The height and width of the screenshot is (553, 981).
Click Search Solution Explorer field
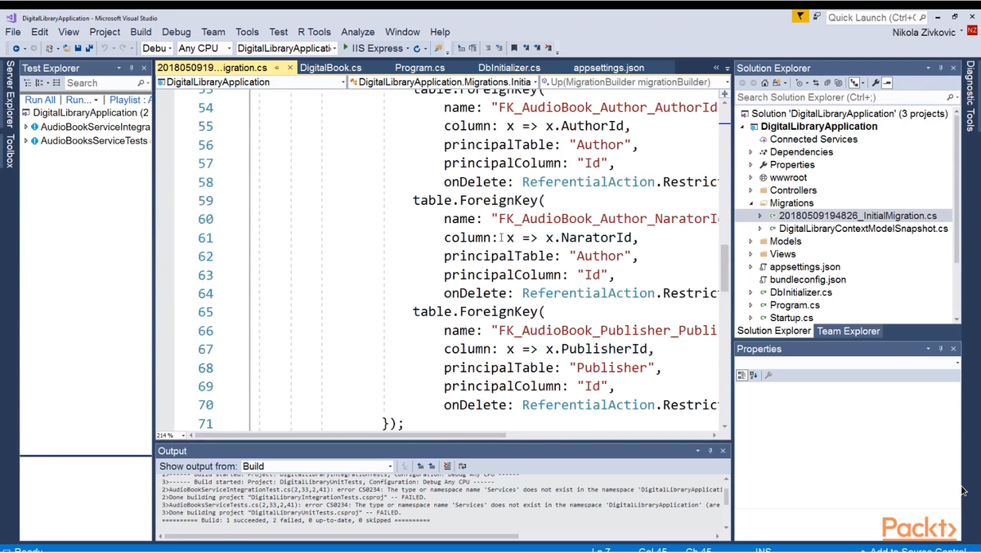pos(846,97)
